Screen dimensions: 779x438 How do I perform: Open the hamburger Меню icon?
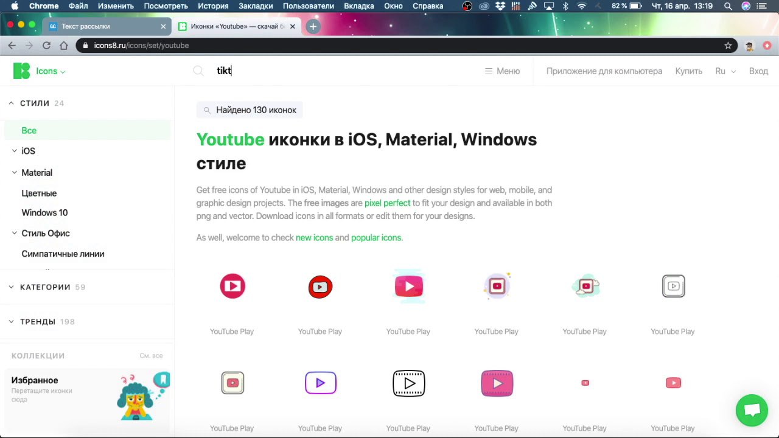tap(488, 71)
